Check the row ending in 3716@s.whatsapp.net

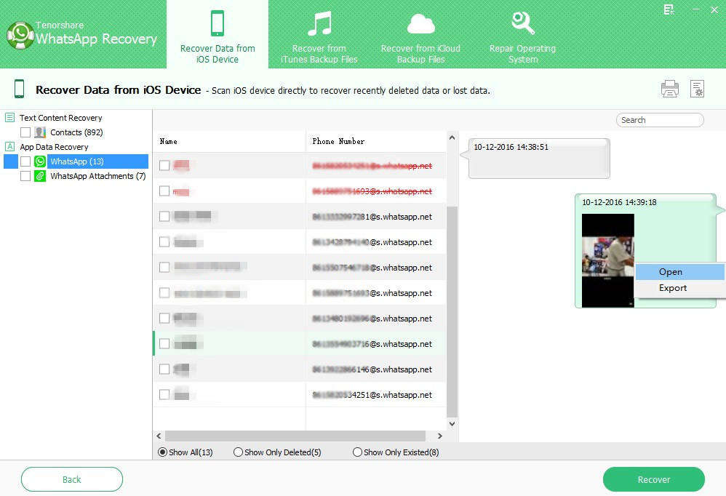tap(164, 344)
